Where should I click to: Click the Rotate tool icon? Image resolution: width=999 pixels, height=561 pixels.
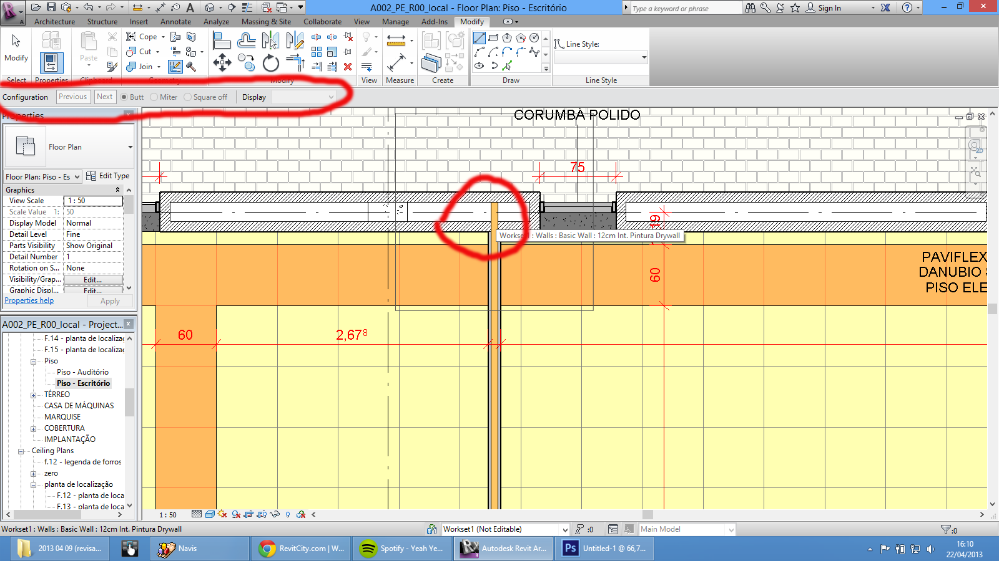tap(270, 63)
